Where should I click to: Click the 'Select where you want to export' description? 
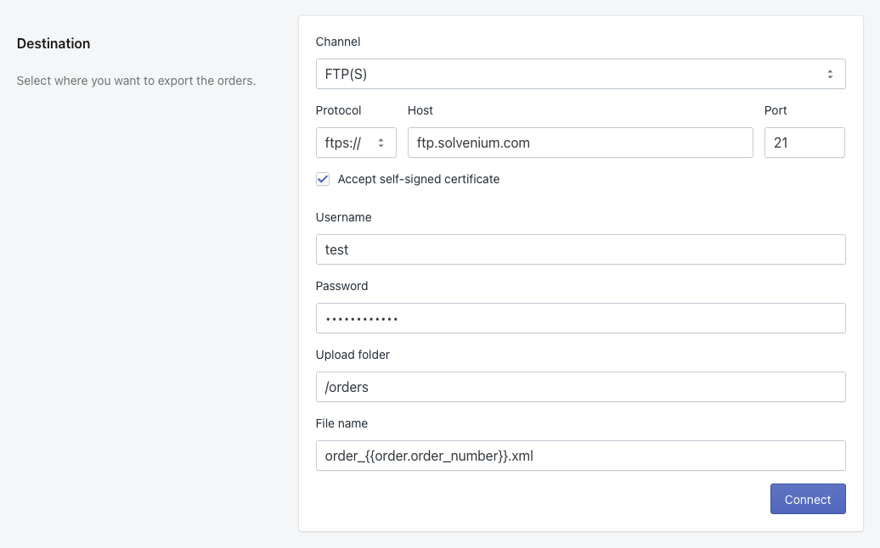coord(136,81)
